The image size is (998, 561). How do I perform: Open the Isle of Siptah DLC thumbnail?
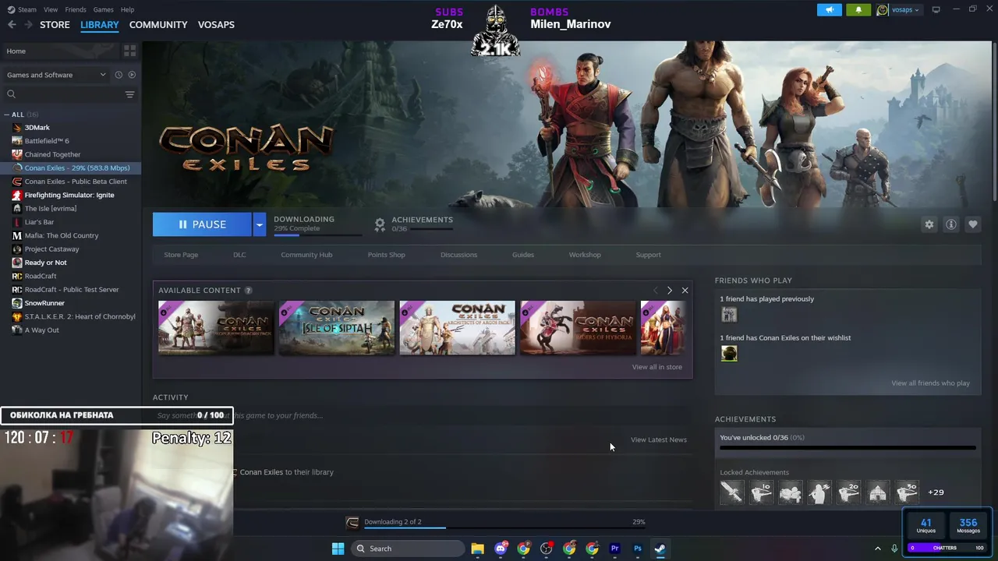[337, 327]
